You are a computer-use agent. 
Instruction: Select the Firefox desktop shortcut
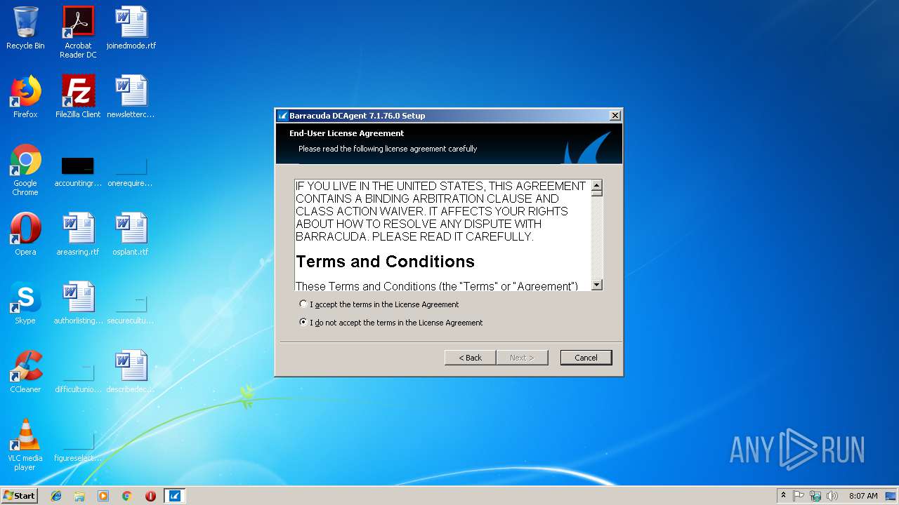pyautogui.click(x=25, y=97)
